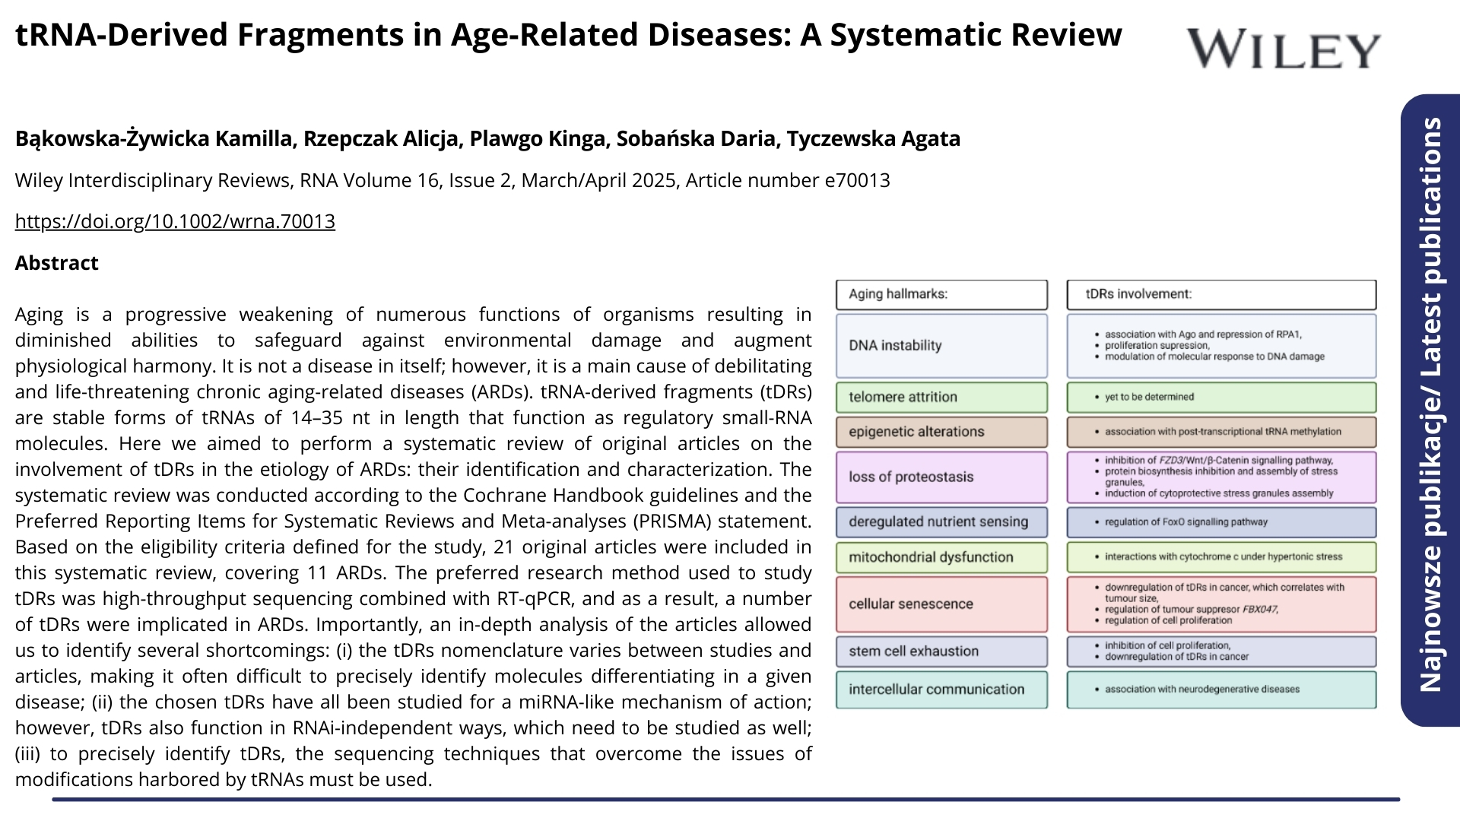
Task: Click the abstract paragraph beginning 'Aging is a progressive'
Action: point(414,547)
